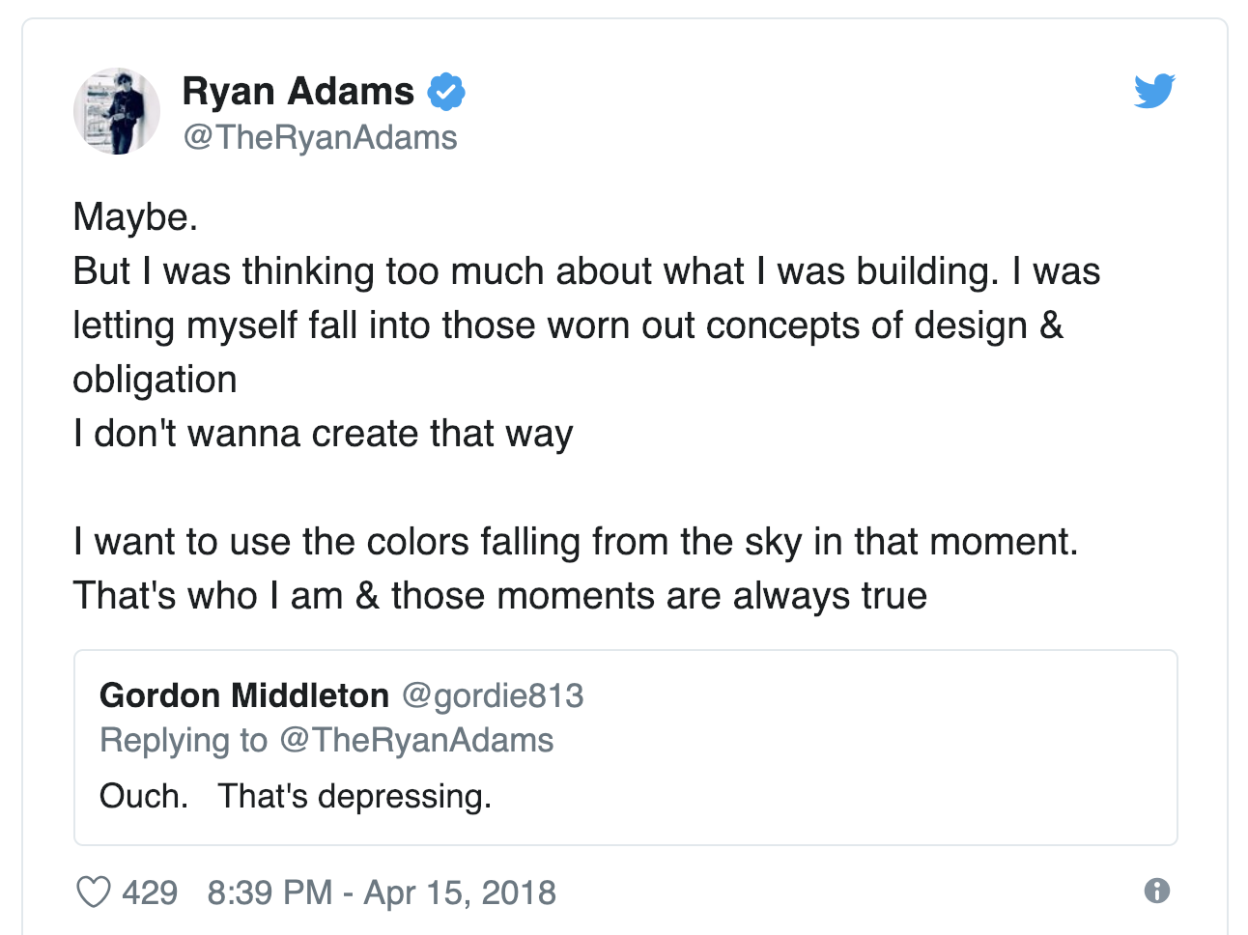Open the tweet info icon
Viewport: 1248px width, 935px height.
click(1156, 891)
